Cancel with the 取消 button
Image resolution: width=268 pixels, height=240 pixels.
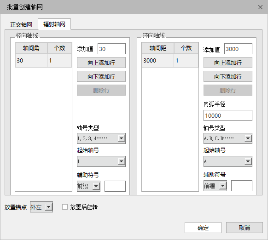[x=245, y=228]
